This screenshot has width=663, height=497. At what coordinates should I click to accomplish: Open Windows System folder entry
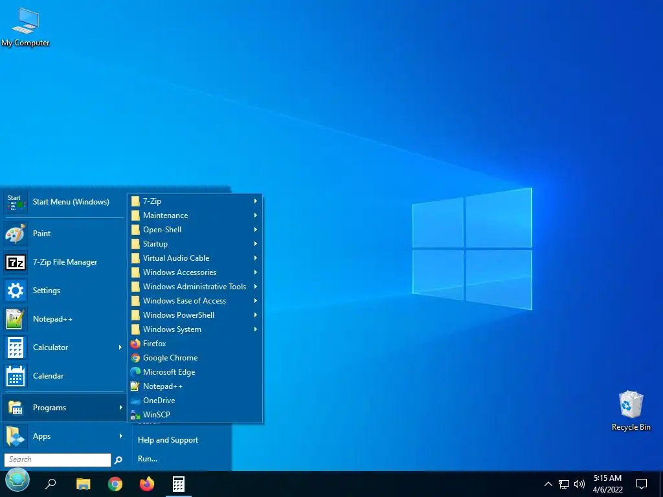pyautogui.click(x=195, y=329)
